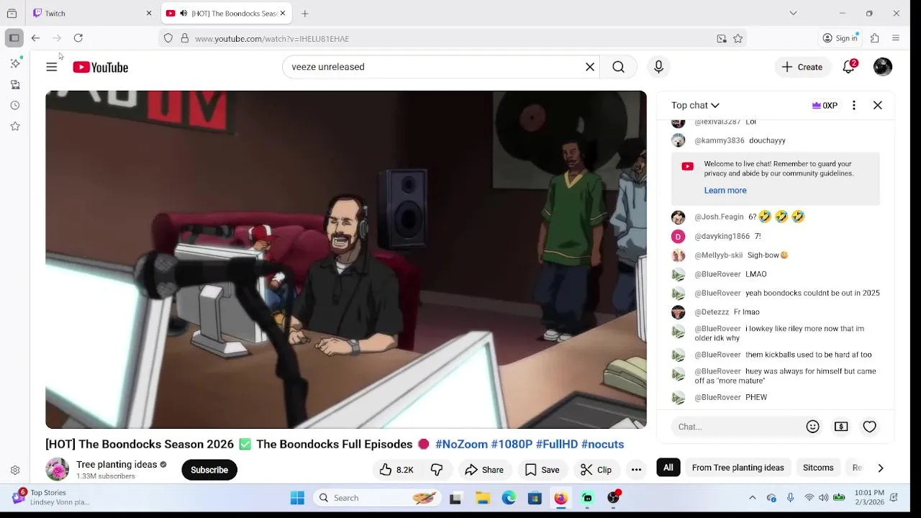View site security padlock information
Image resolution: width=921 pixels, height=518 pixels.
[x=184, y=38]
